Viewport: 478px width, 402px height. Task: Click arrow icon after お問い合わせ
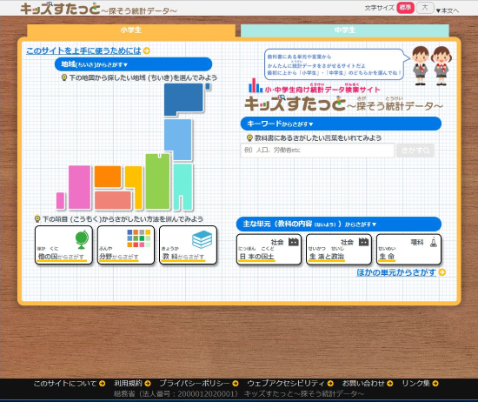[x=390, y=384]
